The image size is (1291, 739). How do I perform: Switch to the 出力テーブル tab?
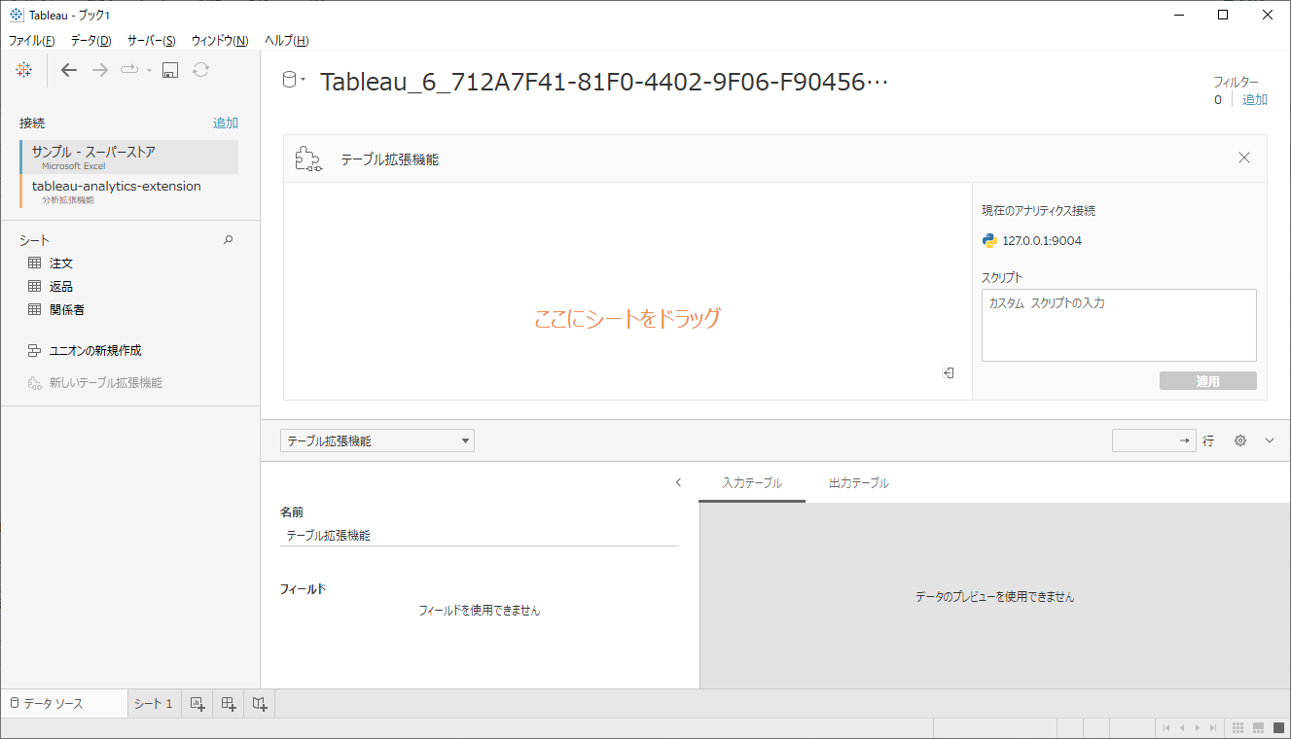pyautogui.click(x=858, y=482)
